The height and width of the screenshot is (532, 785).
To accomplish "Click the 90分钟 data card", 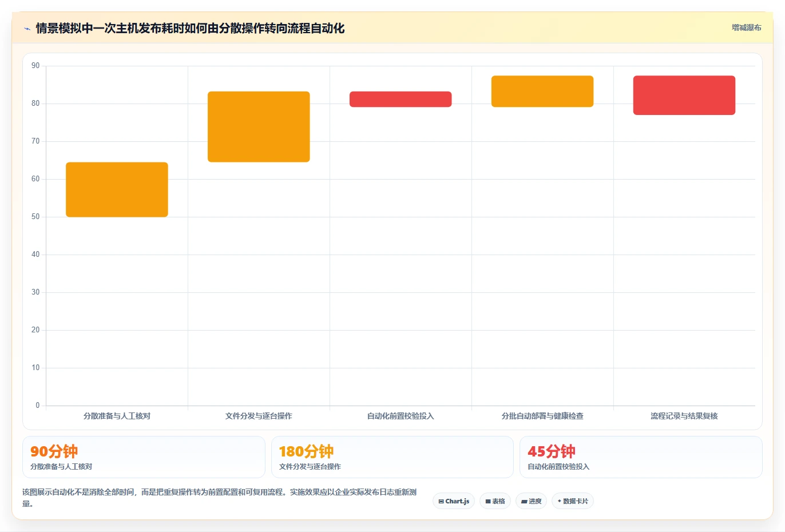I will pos(144,457).
